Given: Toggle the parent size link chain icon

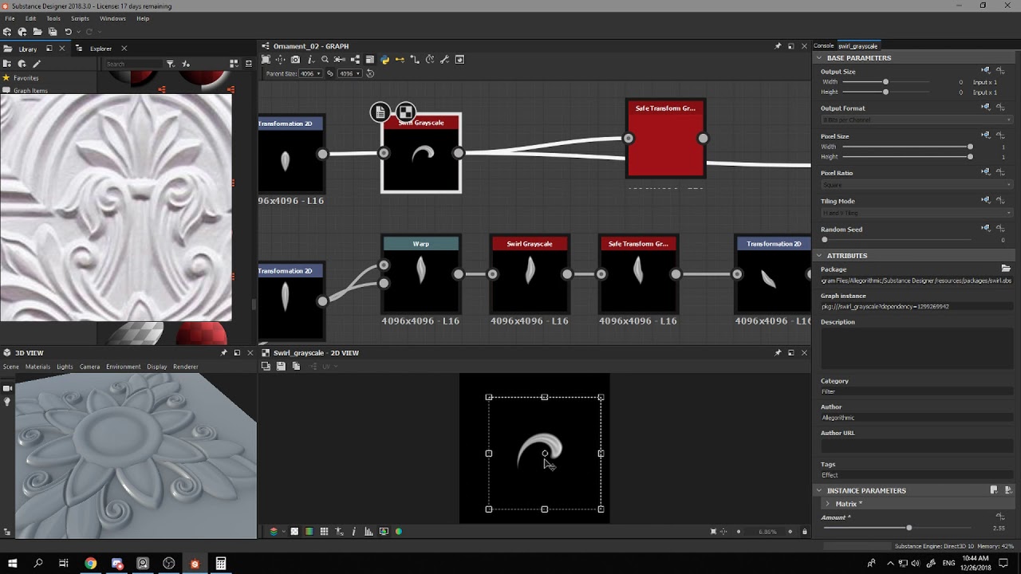Looking at the screenshot, I should (x=330, y=73).
